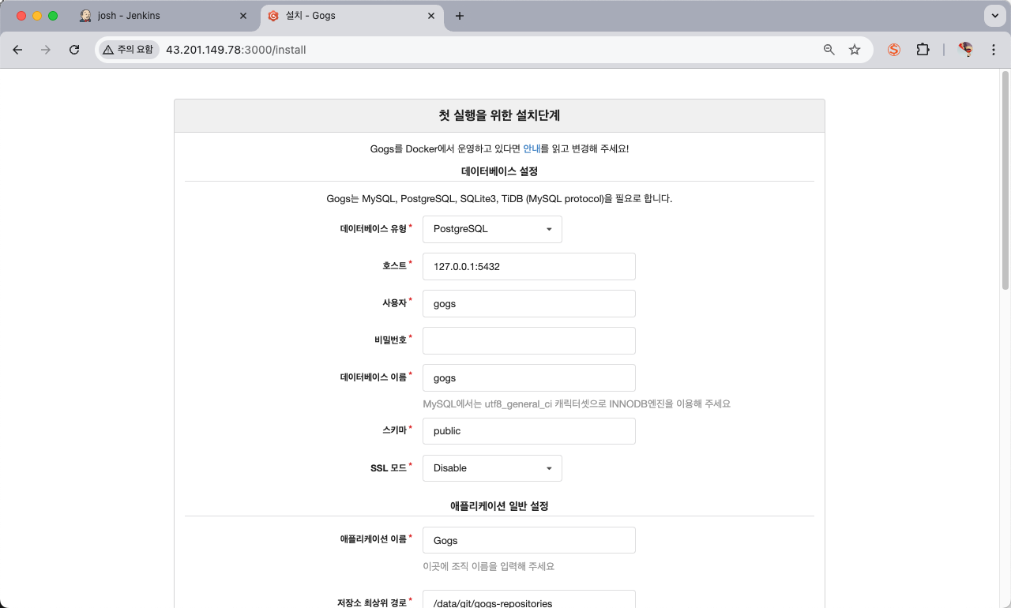This screenshot has width=1011, height=608.
Task: Click the 호스트 field with 127.0.0.1:5432
Action: (529, 266)
